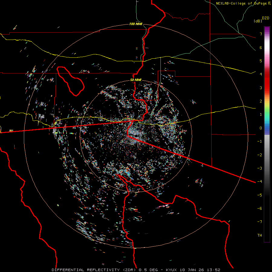Click the TH threshold label on scale
272x272 pixels.
click(260, 235)
